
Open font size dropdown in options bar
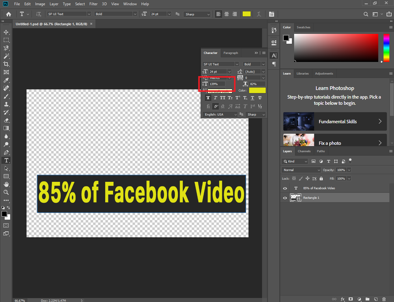(169, 14)
